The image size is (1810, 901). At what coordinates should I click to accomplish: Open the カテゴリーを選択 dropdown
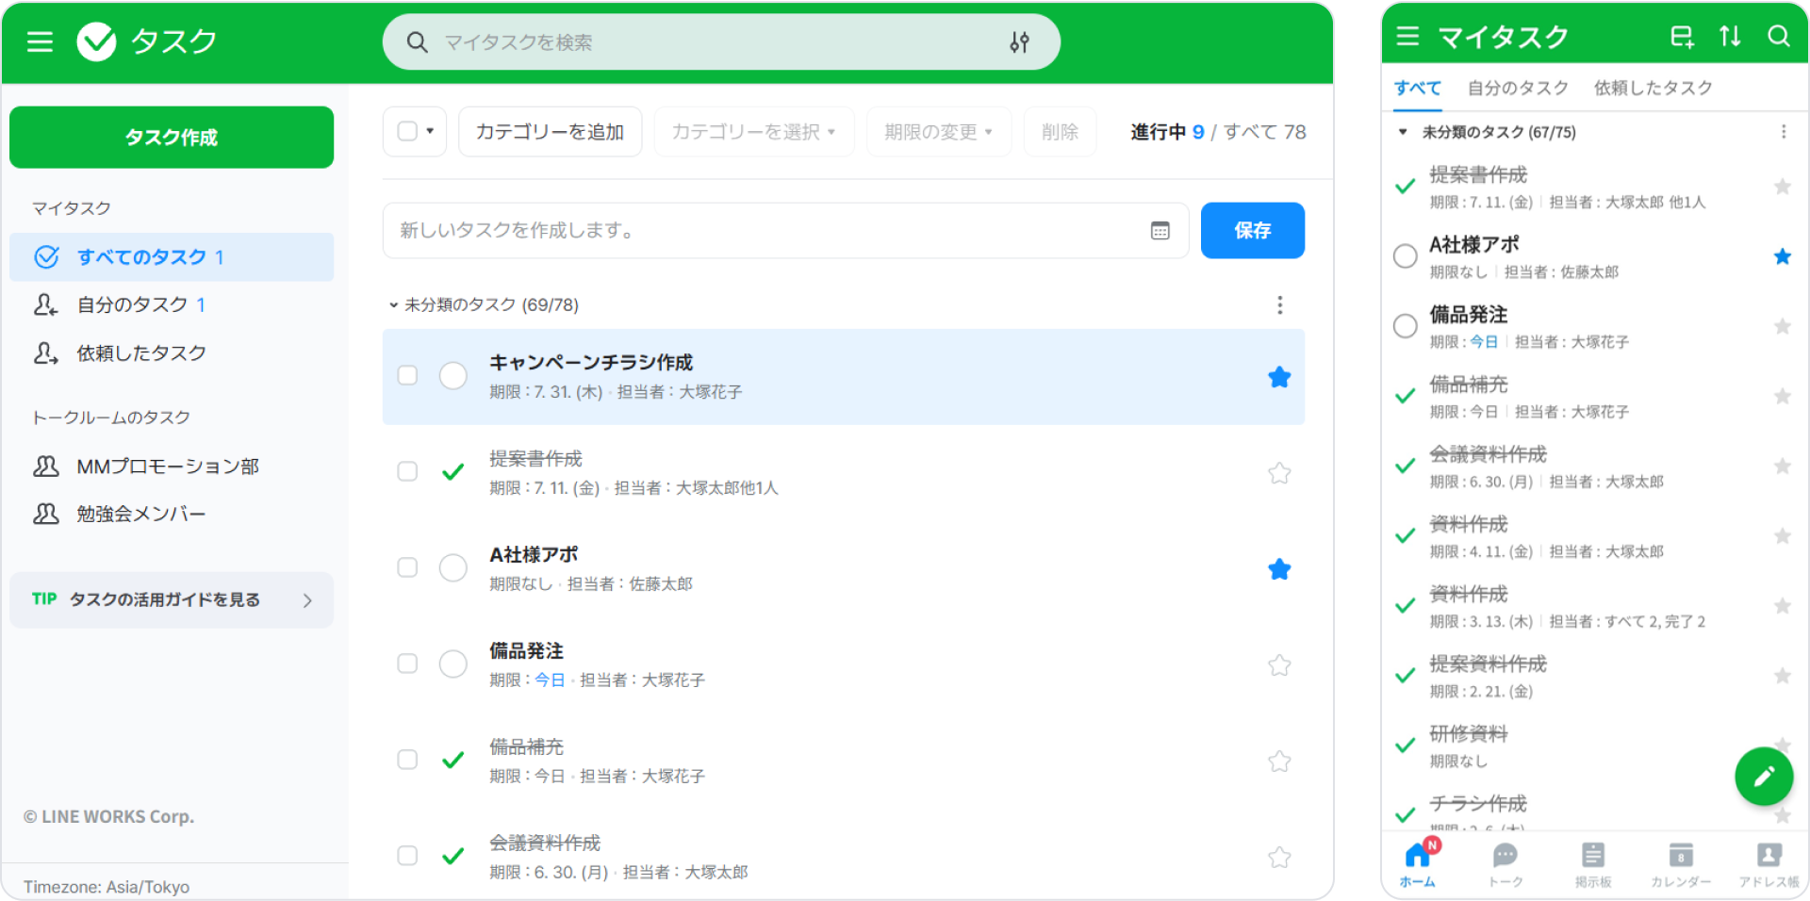pos(752,132)
